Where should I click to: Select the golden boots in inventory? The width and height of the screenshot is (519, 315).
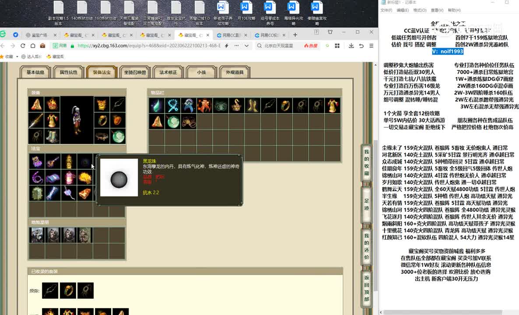click(252, 105)
